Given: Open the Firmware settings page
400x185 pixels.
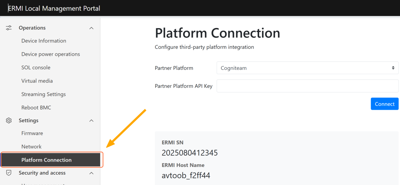Looking at the screenshot, I should [x=32, y=133].
